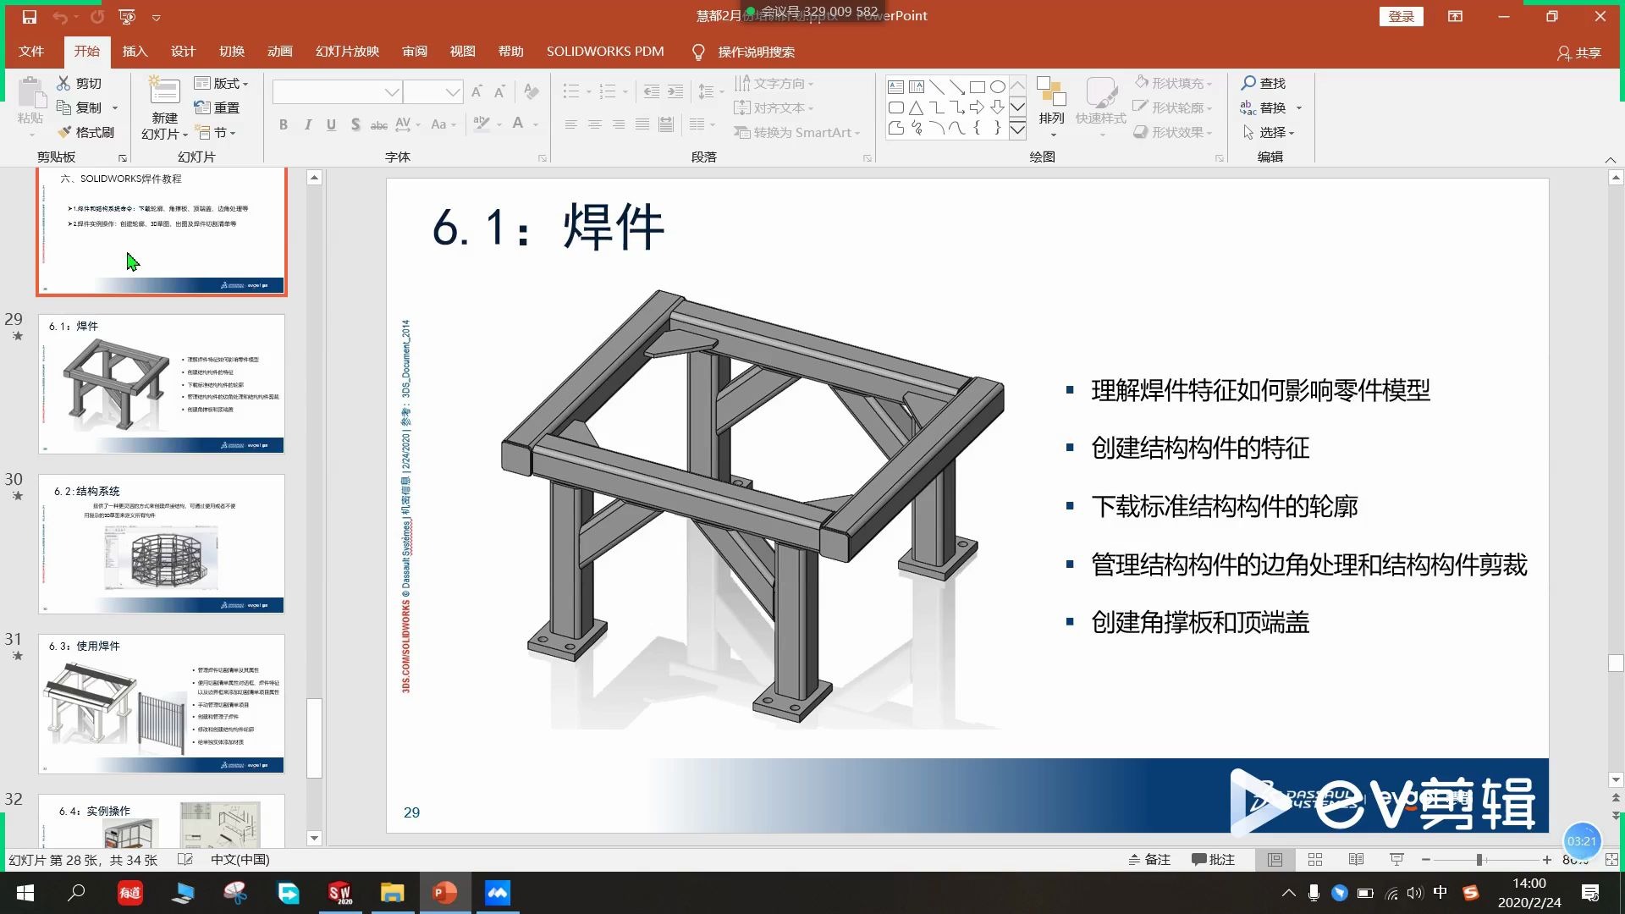Select slide 30 thumbnail 结构系统
The image size is (1625, 914).
(x=161, y=543)
